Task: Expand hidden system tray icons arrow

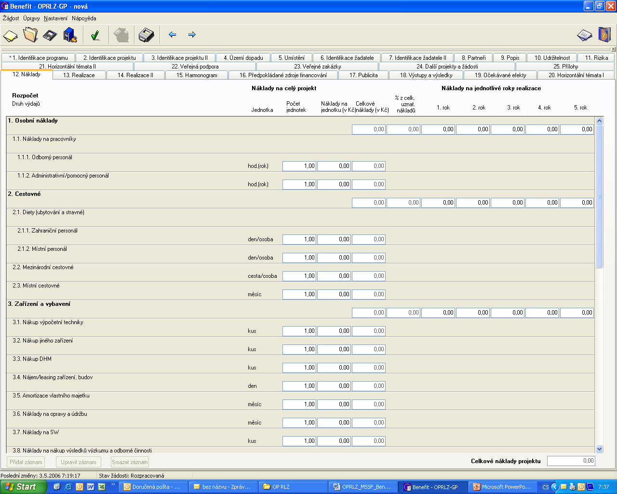Action: tap(554, 487)
